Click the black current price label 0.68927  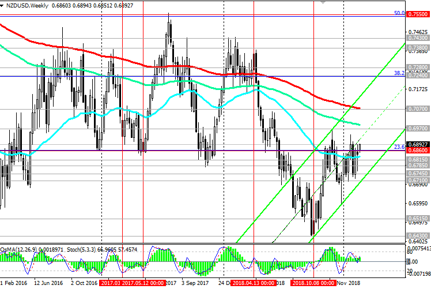pyautogui.click(x=418, y=144)
